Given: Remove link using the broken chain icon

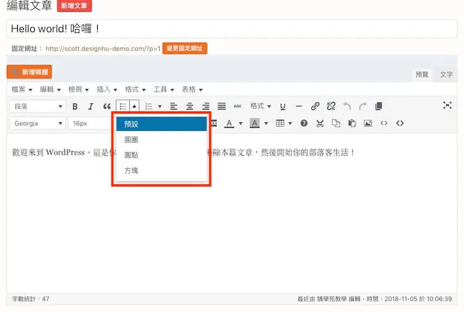Looking at the screenshot, I should click(x=331, y=106).
